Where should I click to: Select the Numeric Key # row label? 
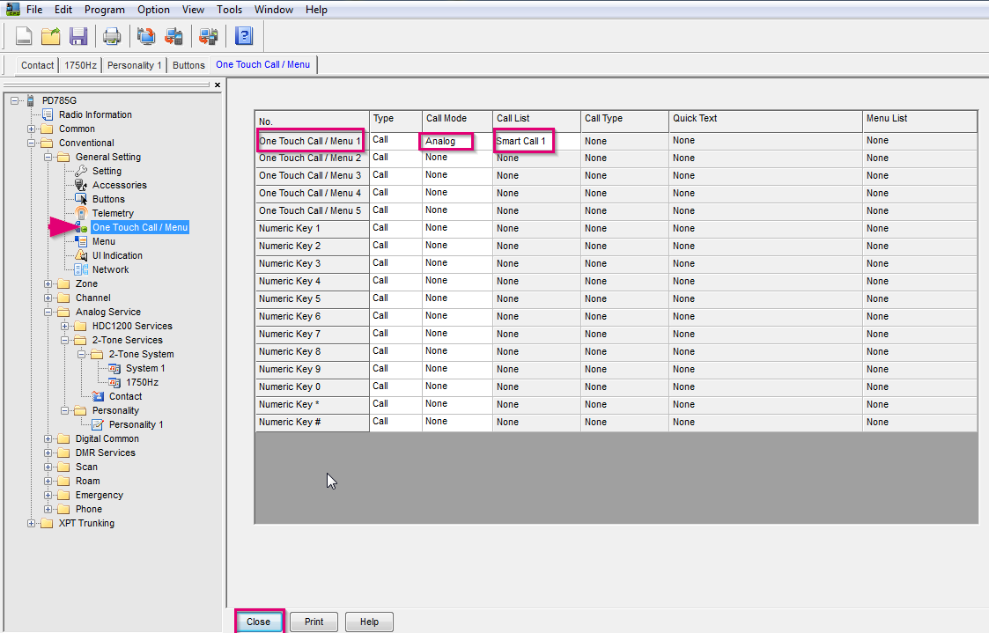pyautogui.click(x=313, y=423)
